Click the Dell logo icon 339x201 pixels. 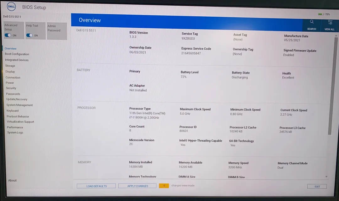coord(11,7)
